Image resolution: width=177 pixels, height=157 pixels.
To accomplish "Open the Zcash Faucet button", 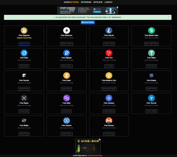I will [x=67, y=89].
